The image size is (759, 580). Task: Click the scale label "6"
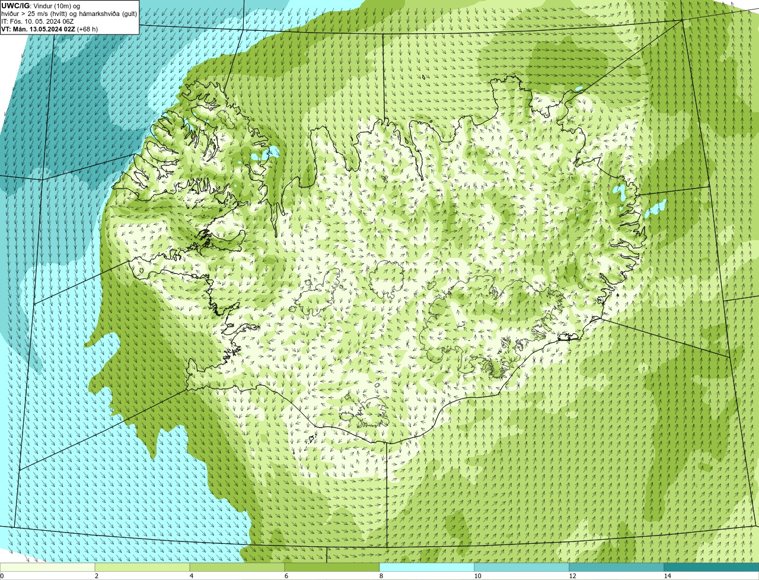(x=286, y=576)
